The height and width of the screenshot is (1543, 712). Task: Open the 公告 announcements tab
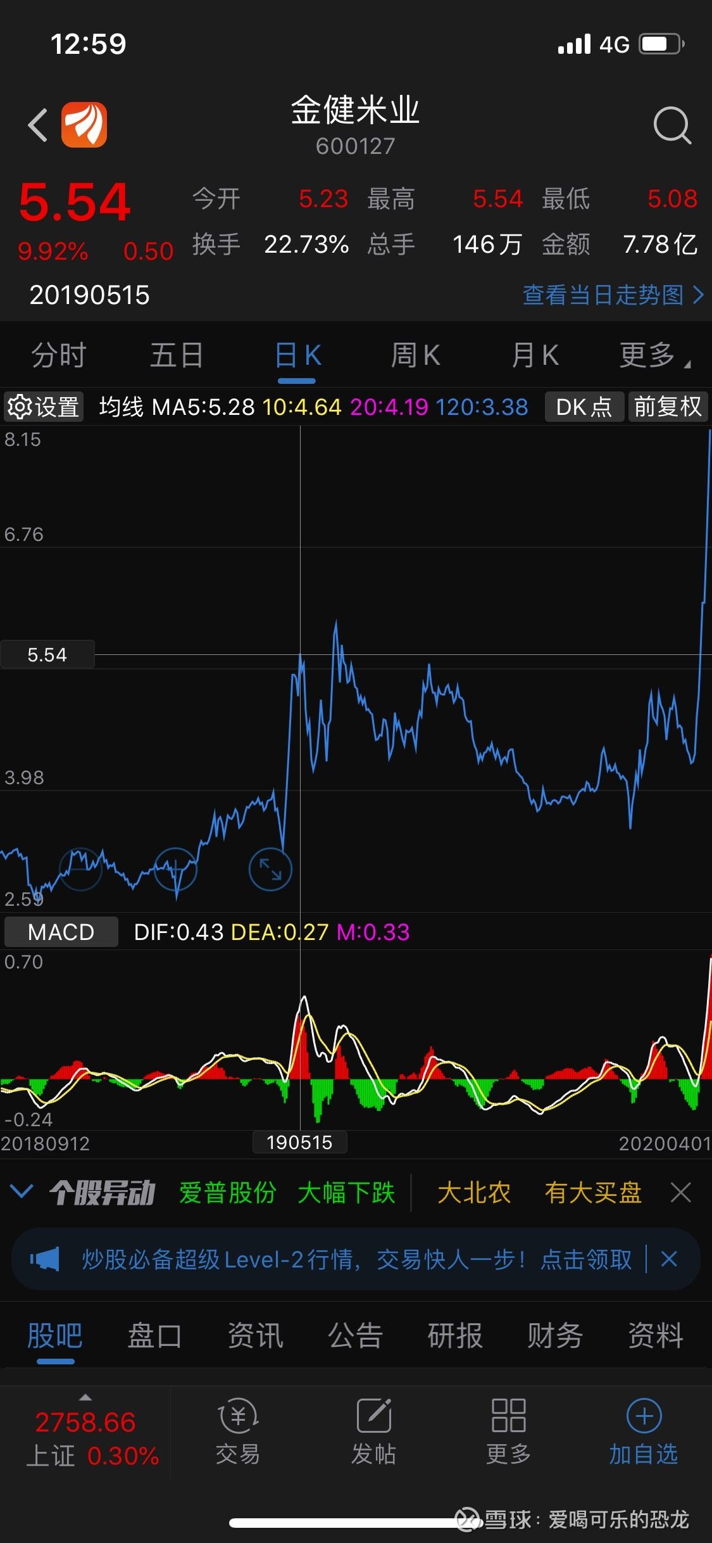(x=355, y=1336)
